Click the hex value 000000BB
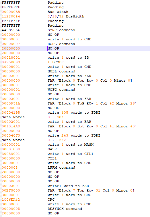 (11, 12)
